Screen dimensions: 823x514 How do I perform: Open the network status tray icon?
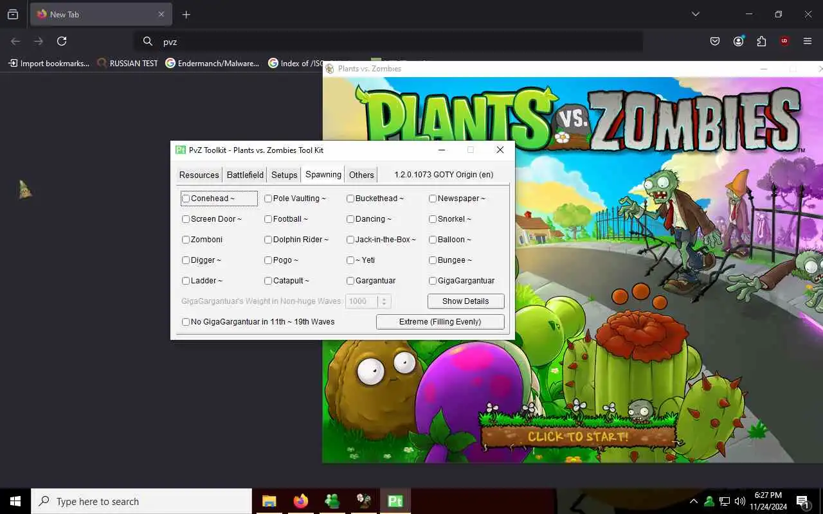point(724,501)
